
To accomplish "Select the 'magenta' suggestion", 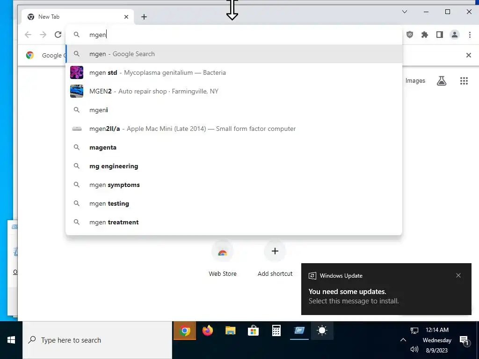I will [x=234, y=147].
